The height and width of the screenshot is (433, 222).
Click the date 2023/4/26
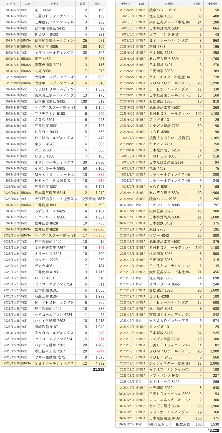tap(127, 10)
